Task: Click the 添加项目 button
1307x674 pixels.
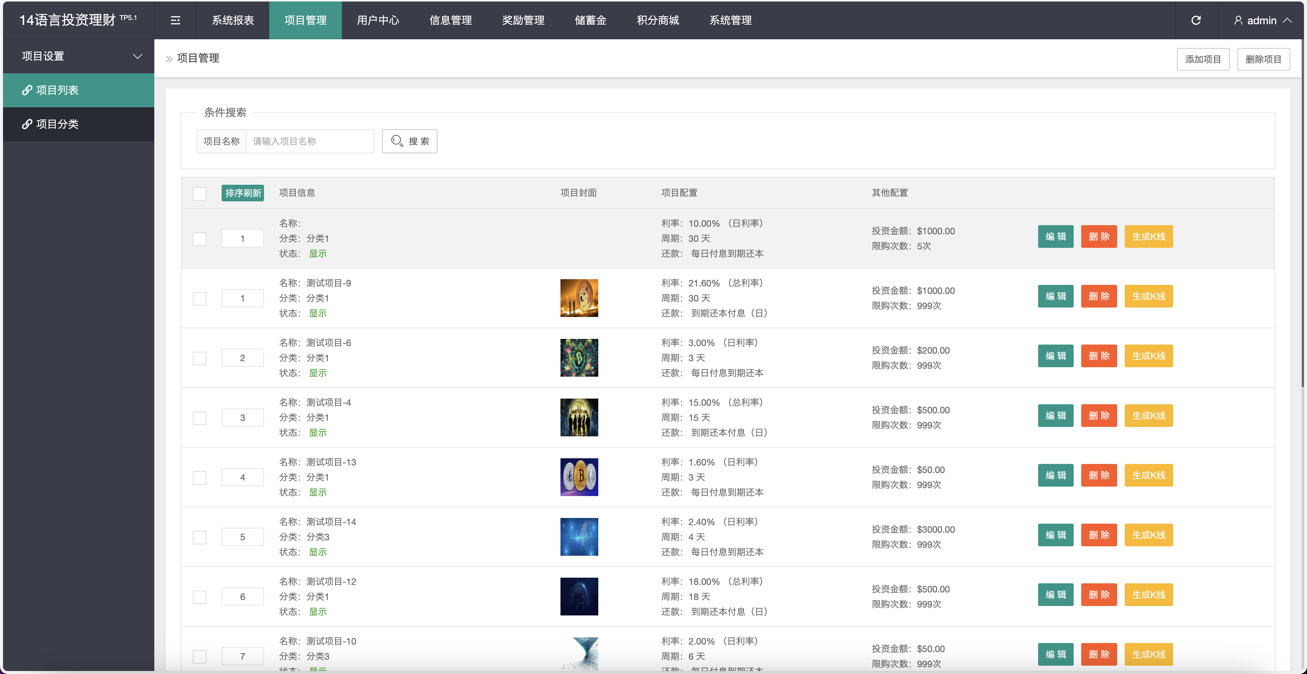Action: pyautogui.click(x=1203, y=59)
